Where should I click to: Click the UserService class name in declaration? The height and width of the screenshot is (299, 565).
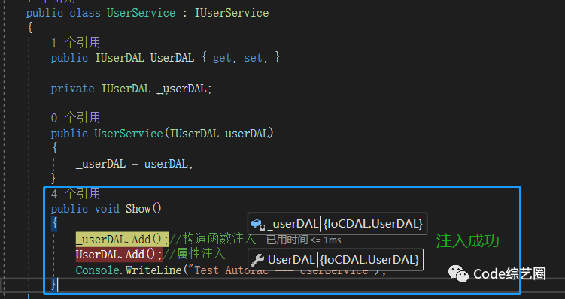tap(141, 13)
